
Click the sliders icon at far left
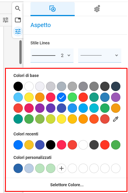pyautogui.click(x=6, y=20)
